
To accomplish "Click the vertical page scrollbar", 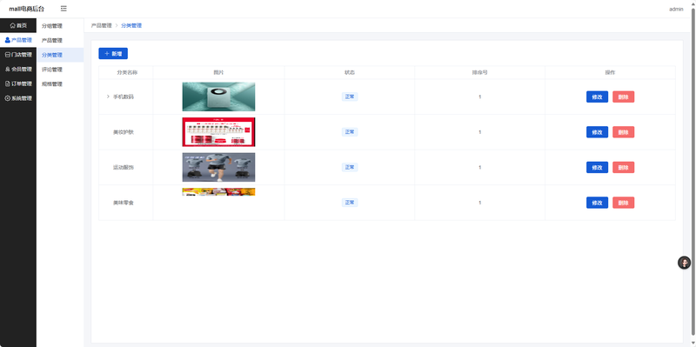I will pos(693,174).
